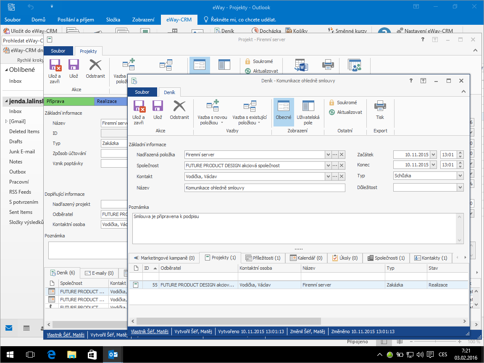Select Obecné view in Deník ribbon

(x=284, y=112)
